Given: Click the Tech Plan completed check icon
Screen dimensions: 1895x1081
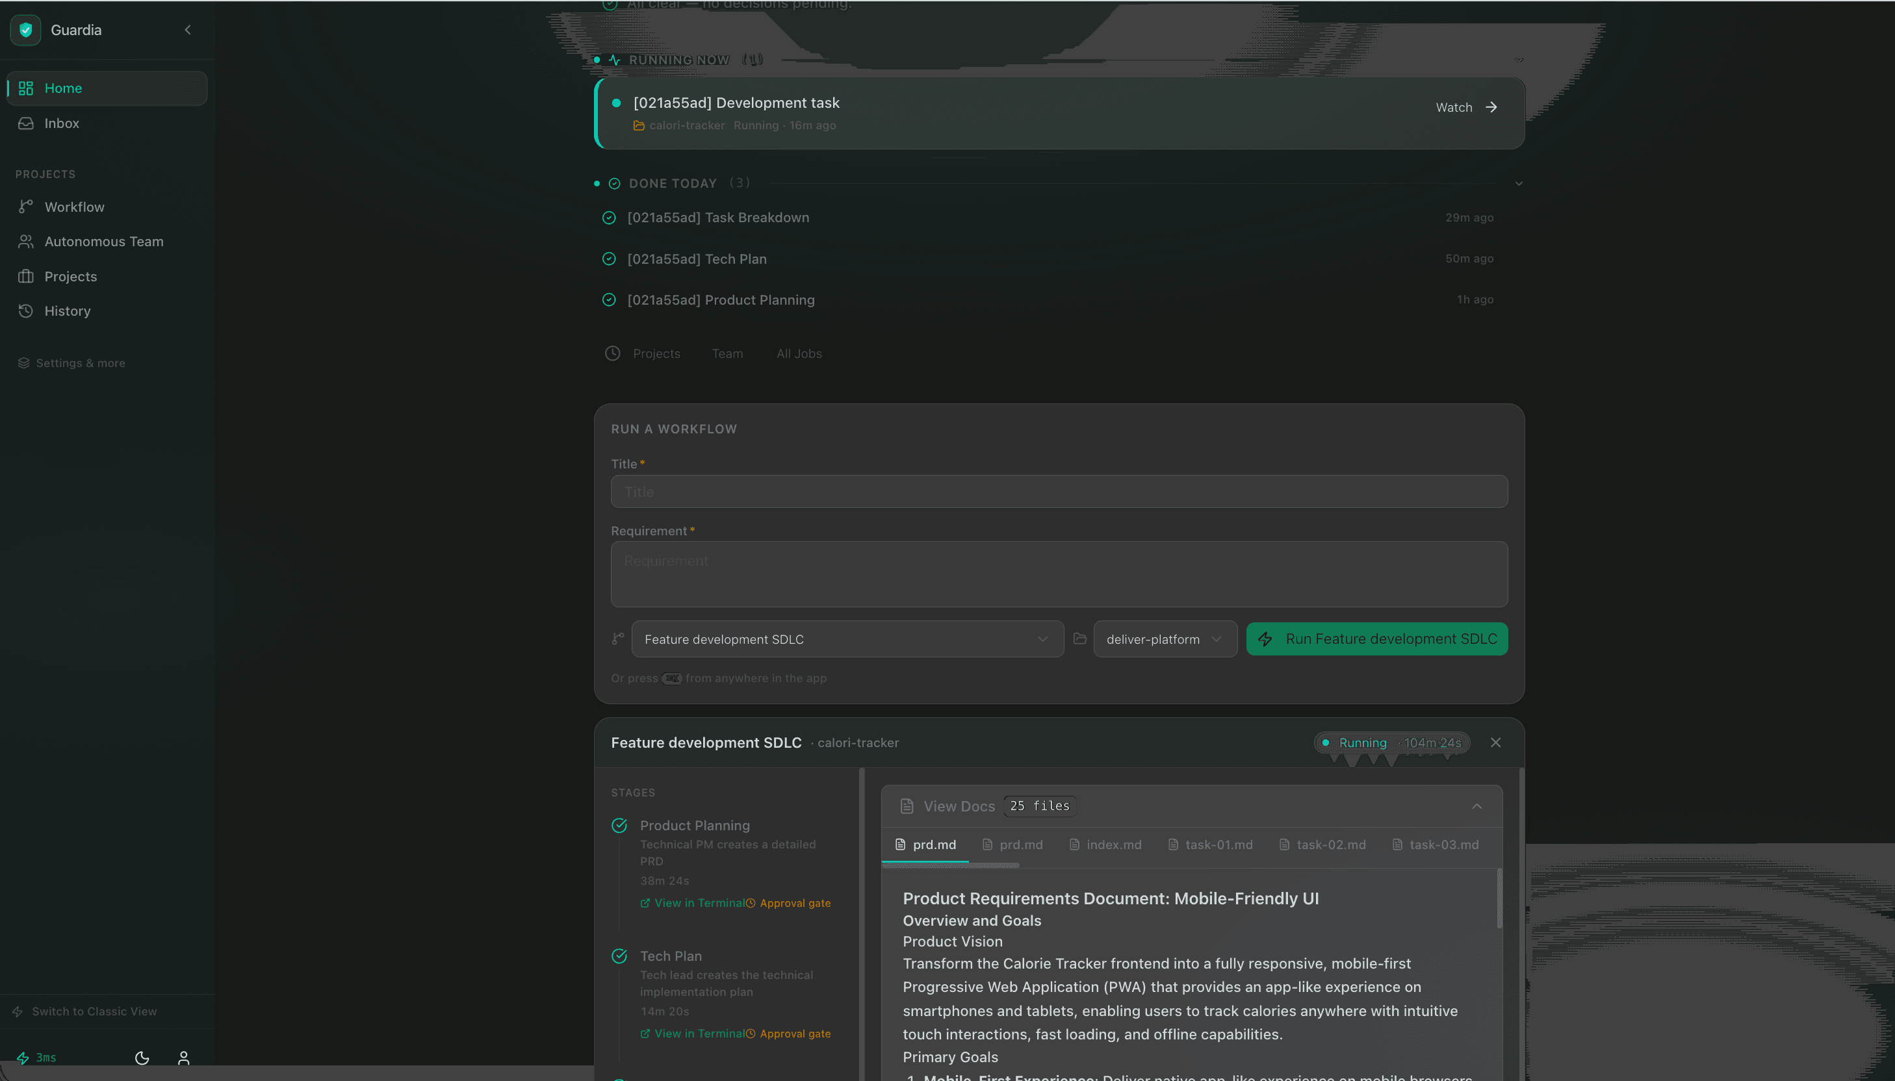Looking at the screenshot, I should click(609, 259).
